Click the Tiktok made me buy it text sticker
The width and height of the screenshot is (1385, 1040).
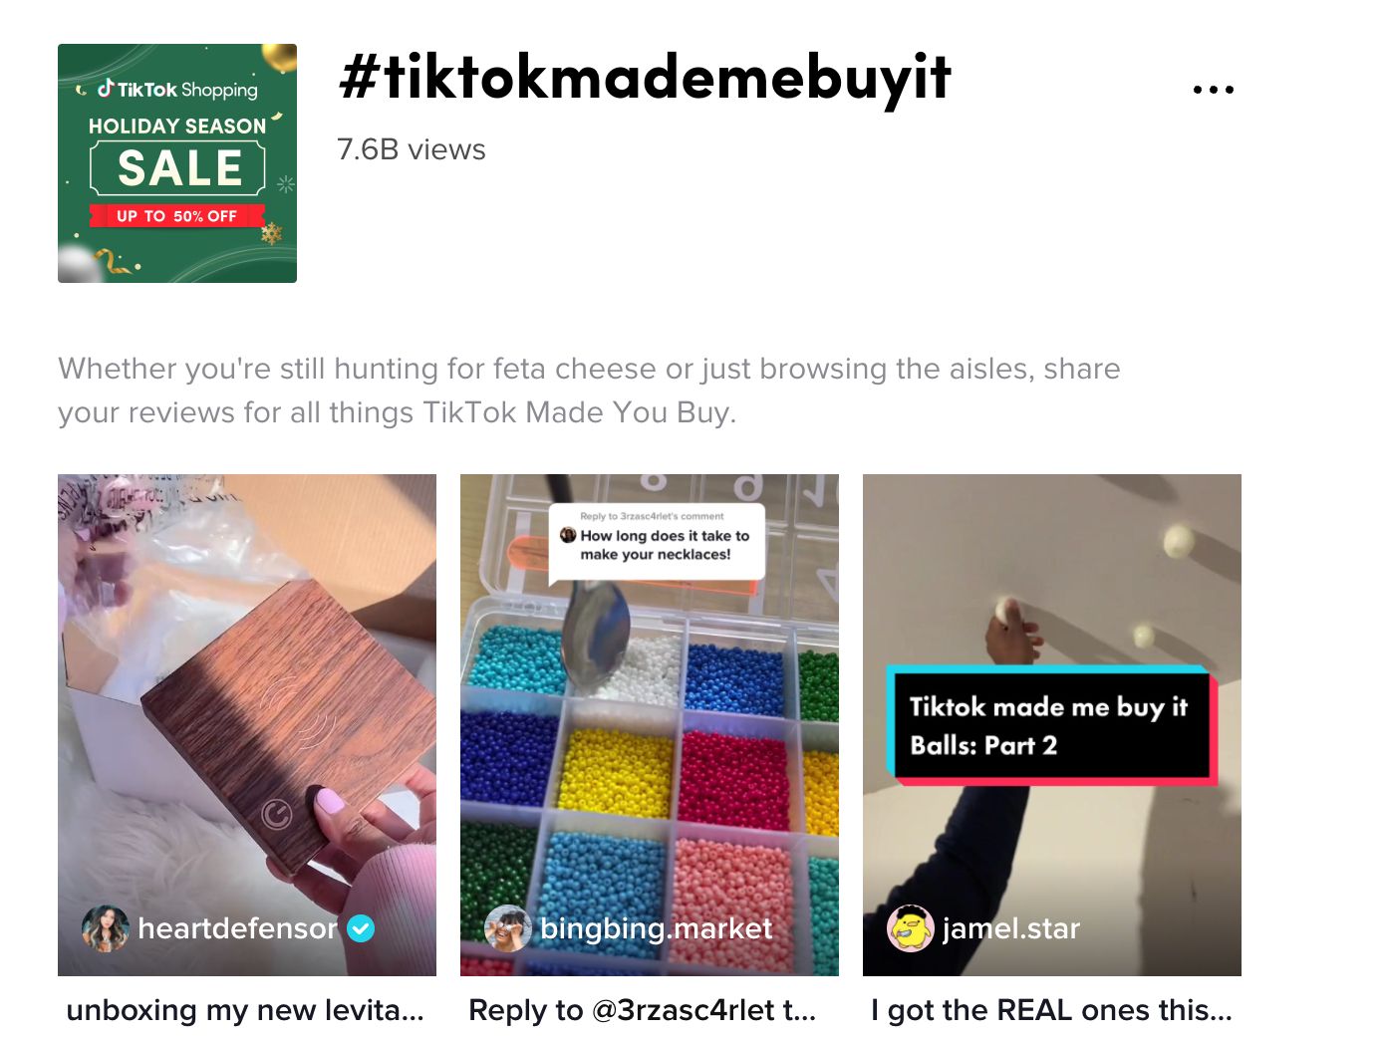tap(1051, 725)
